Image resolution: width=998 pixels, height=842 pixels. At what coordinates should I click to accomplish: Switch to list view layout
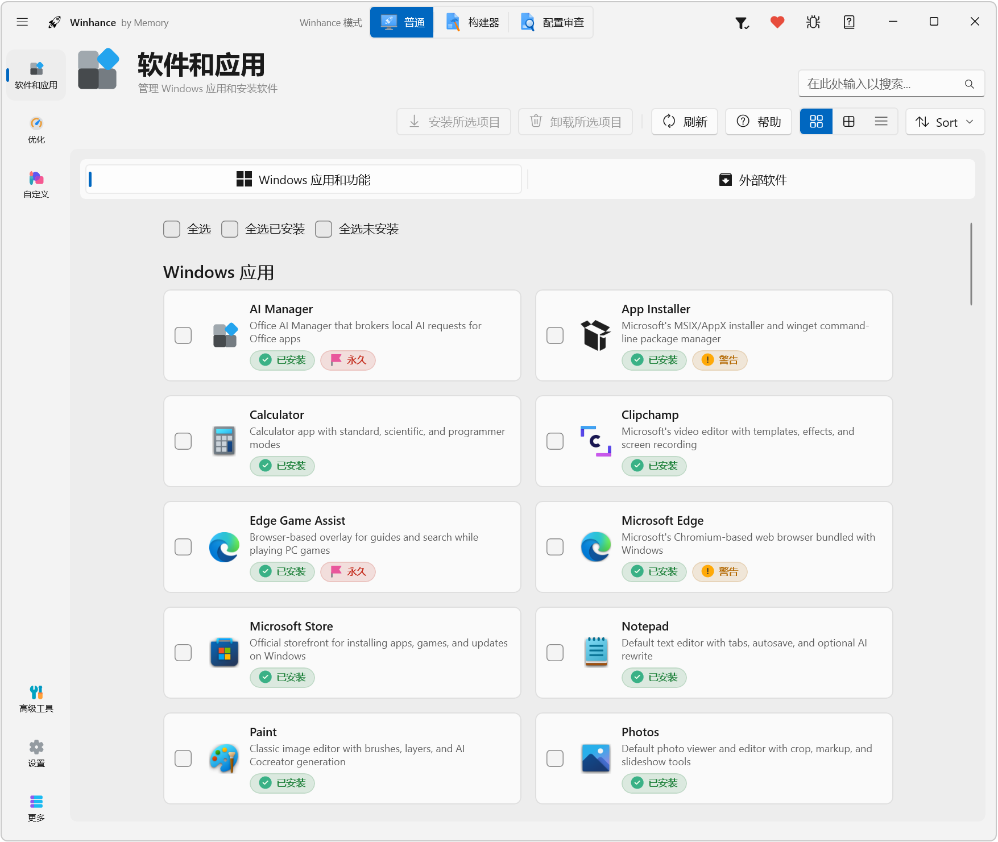[x=881, y=122]
